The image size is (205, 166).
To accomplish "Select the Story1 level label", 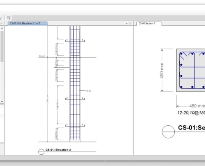I will coord(42,56).
